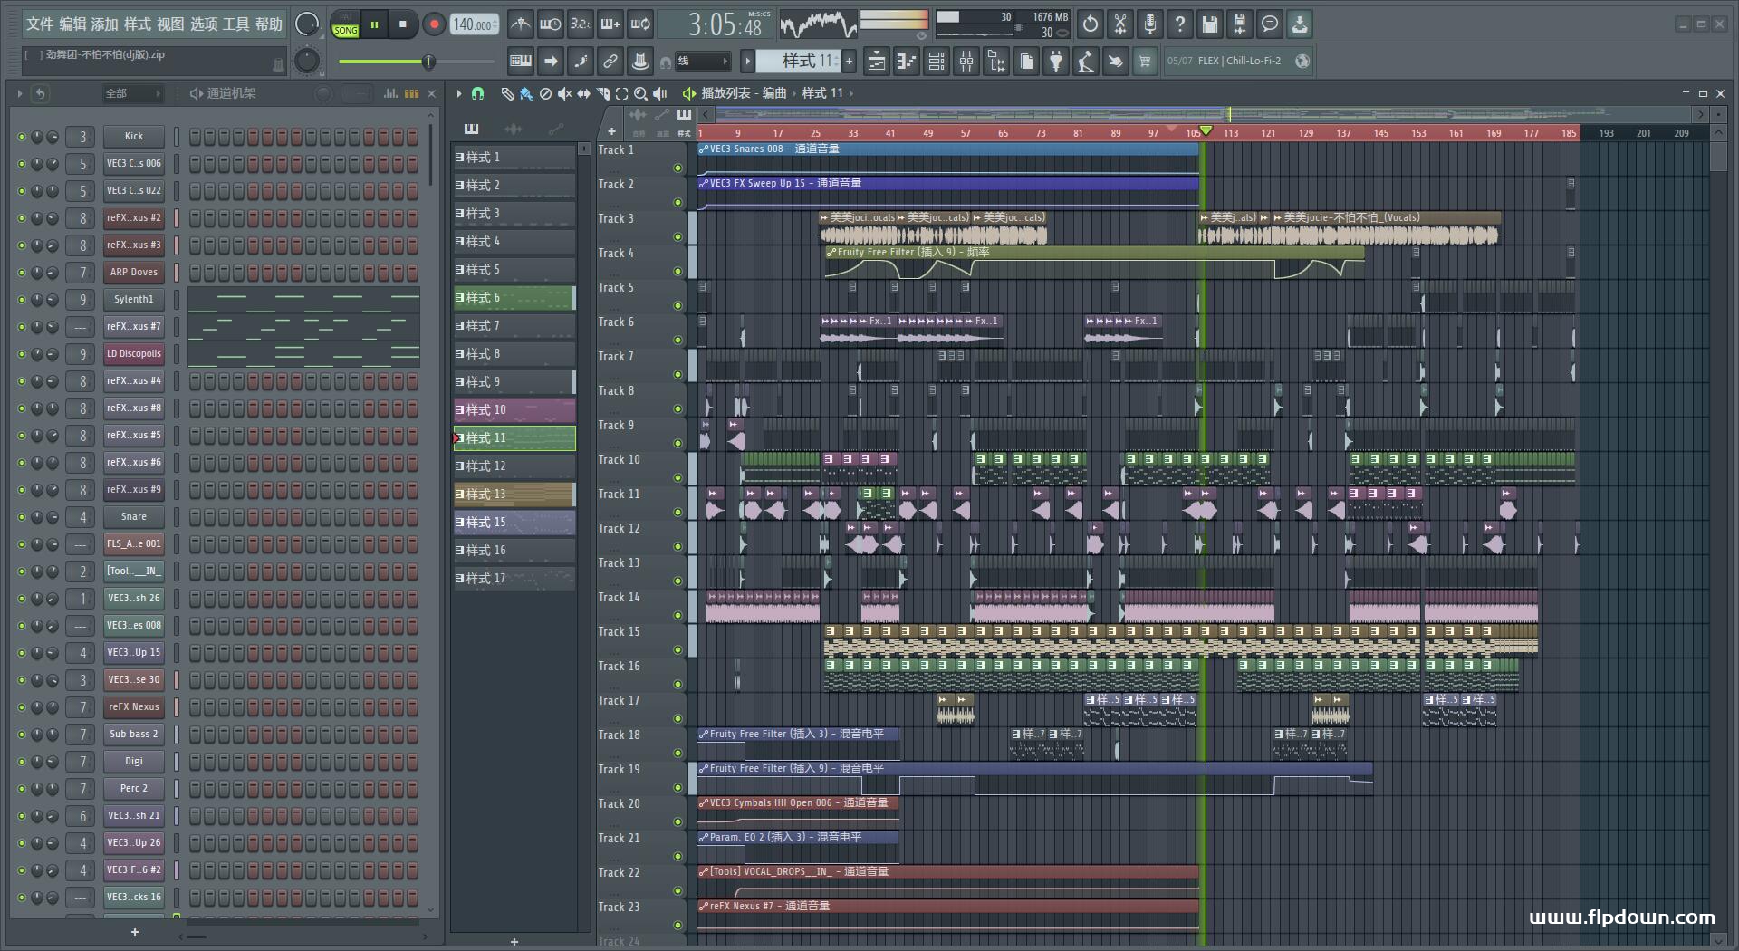Click the song position slider handle
Image resolution: width=1739 pixels, height=951 pixels.
click(428, 62)
